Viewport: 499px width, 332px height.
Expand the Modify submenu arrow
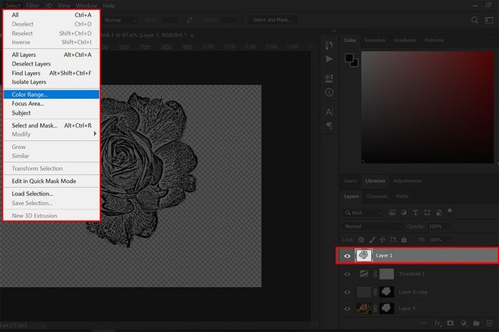(x=95, y=134)
